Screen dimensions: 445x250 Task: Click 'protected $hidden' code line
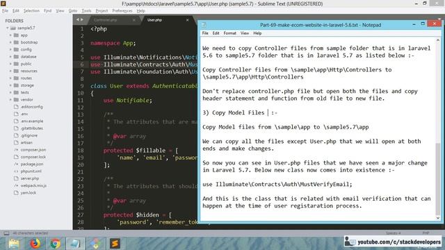point(138,215)
